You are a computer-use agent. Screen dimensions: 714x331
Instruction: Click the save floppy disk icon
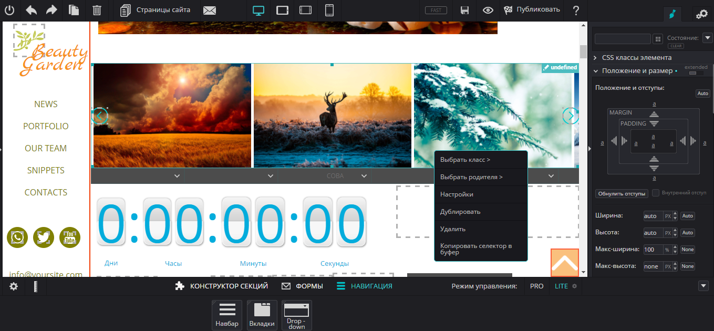pyautogui.click(x=464, y=10)
